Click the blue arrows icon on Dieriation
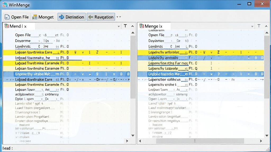The image size is (271, 152). point(61,17)
